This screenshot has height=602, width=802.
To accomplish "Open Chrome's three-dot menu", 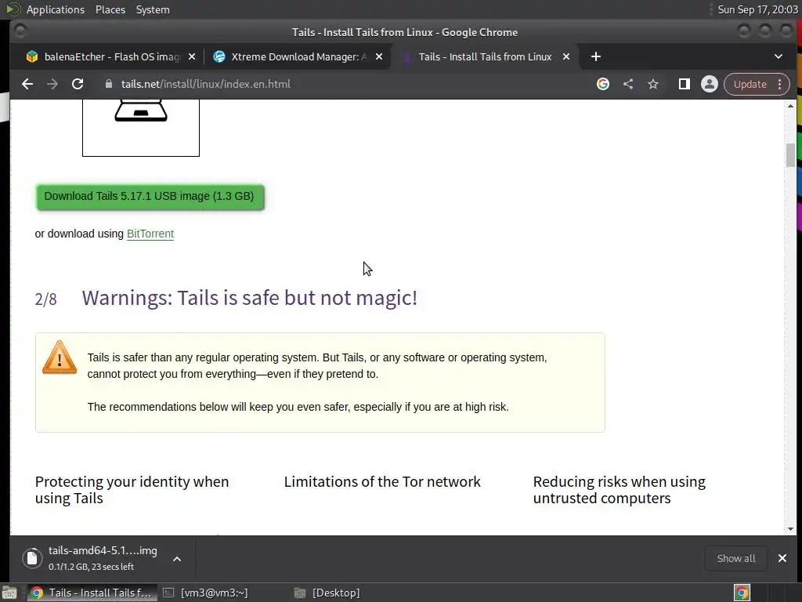I will 780,84.
